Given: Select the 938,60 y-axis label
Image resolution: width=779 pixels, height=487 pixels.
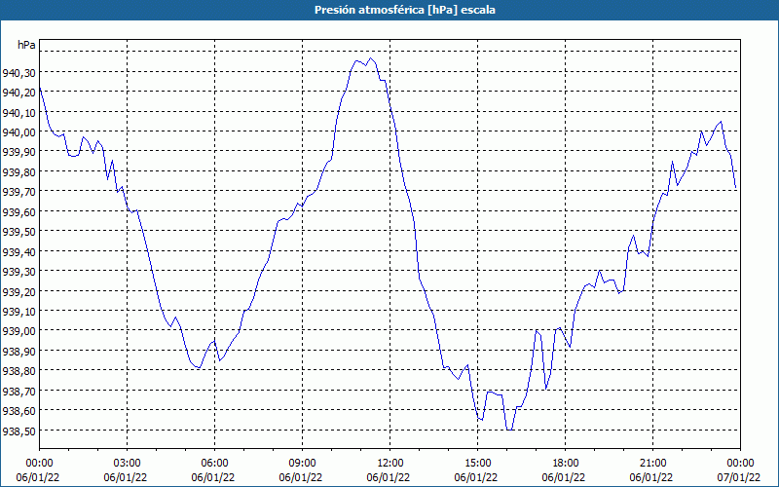Looking at the screenshot, I should (x=19, y=410).
